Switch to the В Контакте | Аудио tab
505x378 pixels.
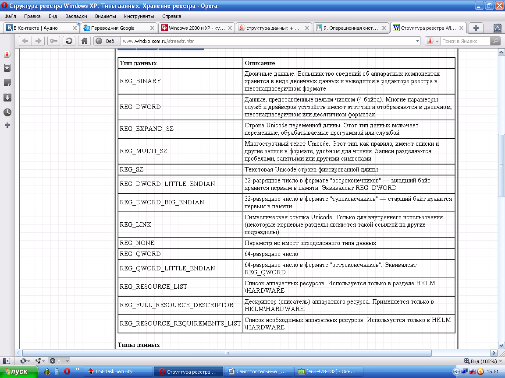click(41, 28)
